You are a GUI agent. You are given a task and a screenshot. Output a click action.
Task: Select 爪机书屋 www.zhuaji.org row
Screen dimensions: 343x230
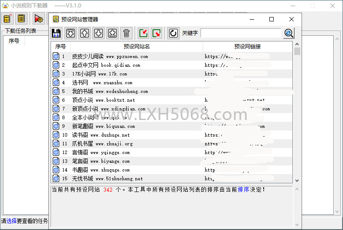[172, 144]
